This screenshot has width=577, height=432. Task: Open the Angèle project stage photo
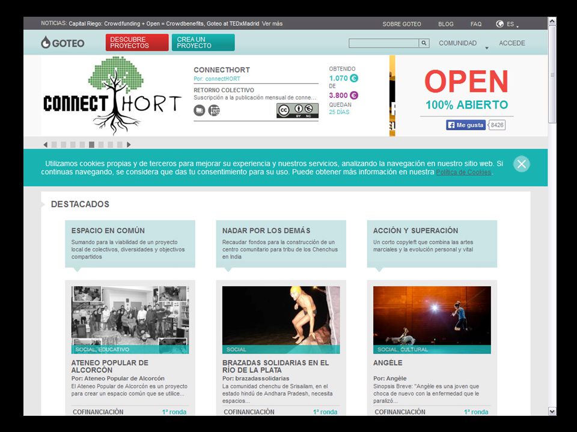click(x=432, y=320)
